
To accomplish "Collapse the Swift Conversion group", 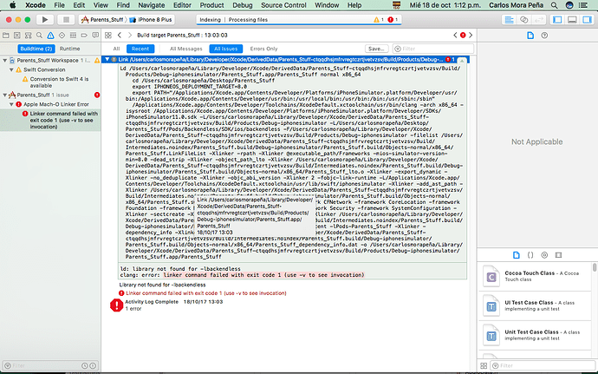I will (11, 70).
